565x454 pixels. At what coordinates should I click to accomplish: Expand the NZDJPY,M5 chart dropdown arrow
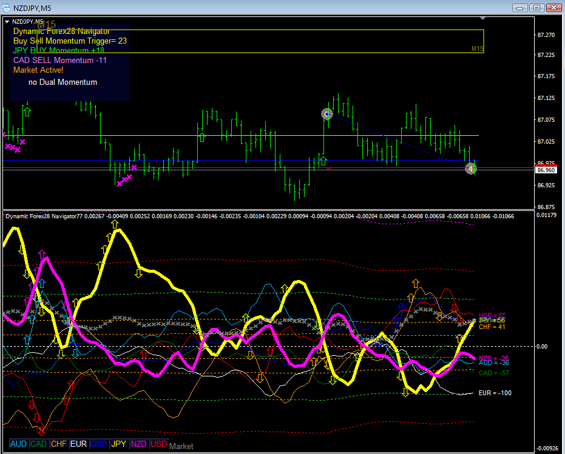coord(7,22)
